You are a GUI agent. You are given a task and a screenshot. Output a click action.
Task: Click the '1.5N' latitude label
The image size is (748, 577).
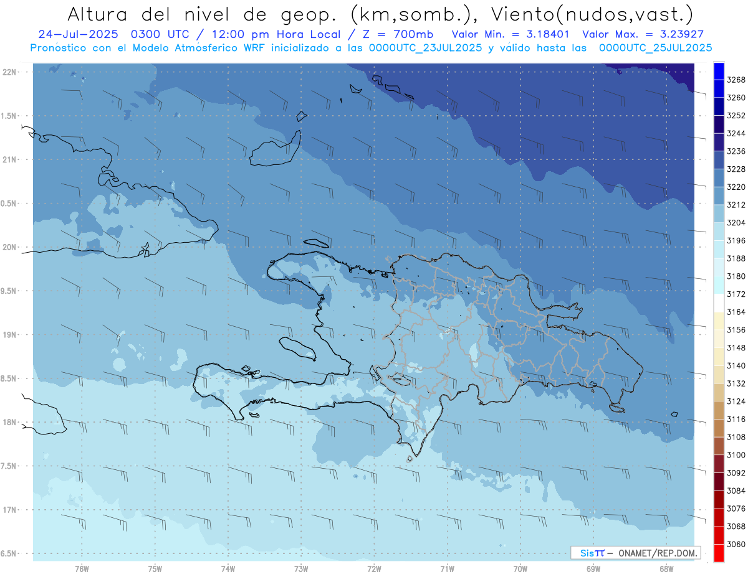(9, 116)
